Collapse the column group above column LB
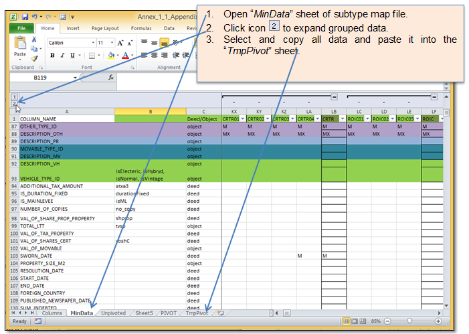Image resolution: width=469 pixels, height=334 pixels. 334,97
